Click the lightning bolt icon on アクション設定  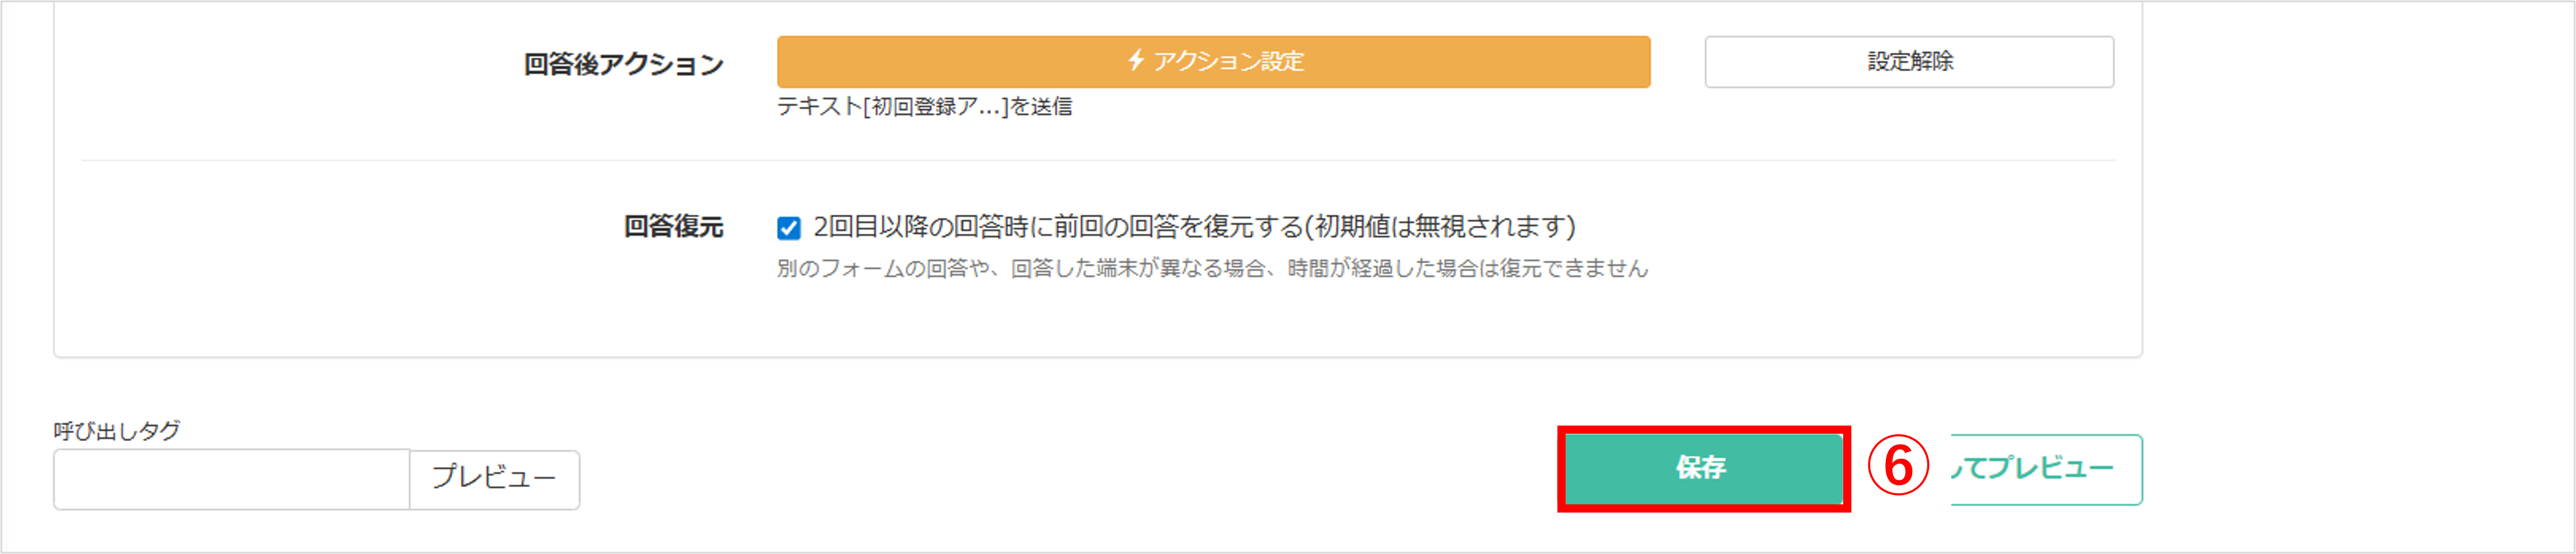point(1135,60)
